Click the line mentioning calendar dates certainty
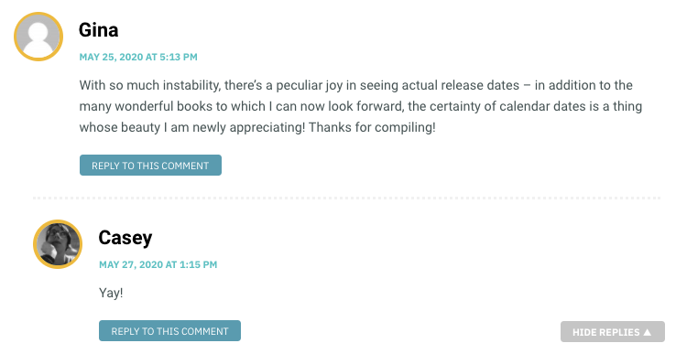 (360, 106)
